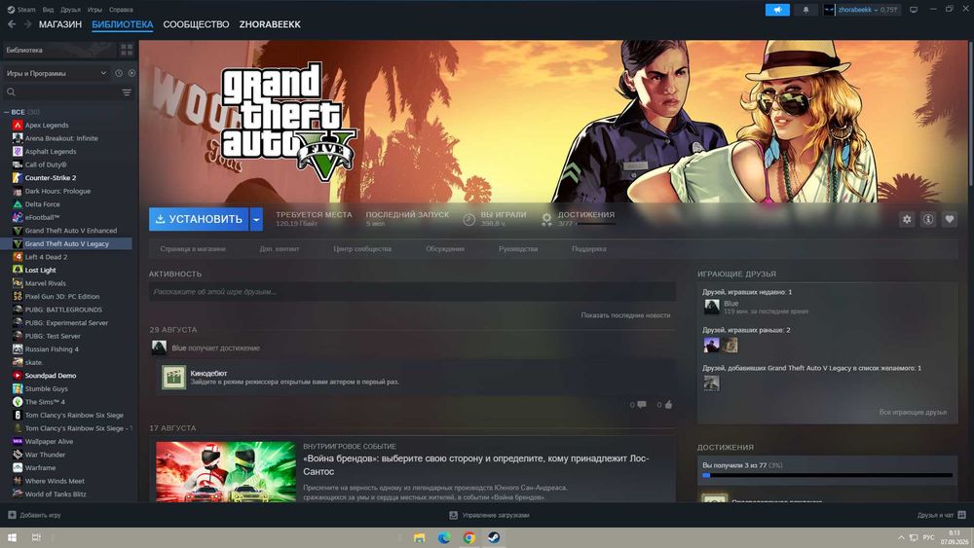Click the keyboard language РУС indicator
This screenshot has height=548, width=974.
pyautogui.click(x=928, y=537)
